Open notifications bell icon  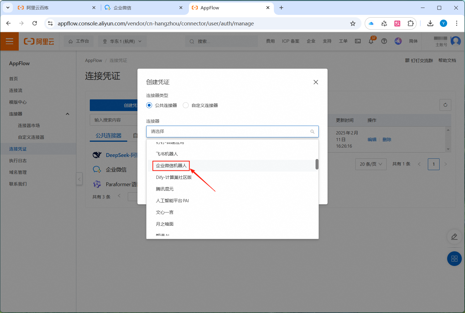pos(371,41)
